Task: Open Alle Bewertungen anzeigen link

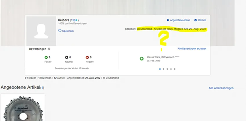Action: click(x=192, y=49)
